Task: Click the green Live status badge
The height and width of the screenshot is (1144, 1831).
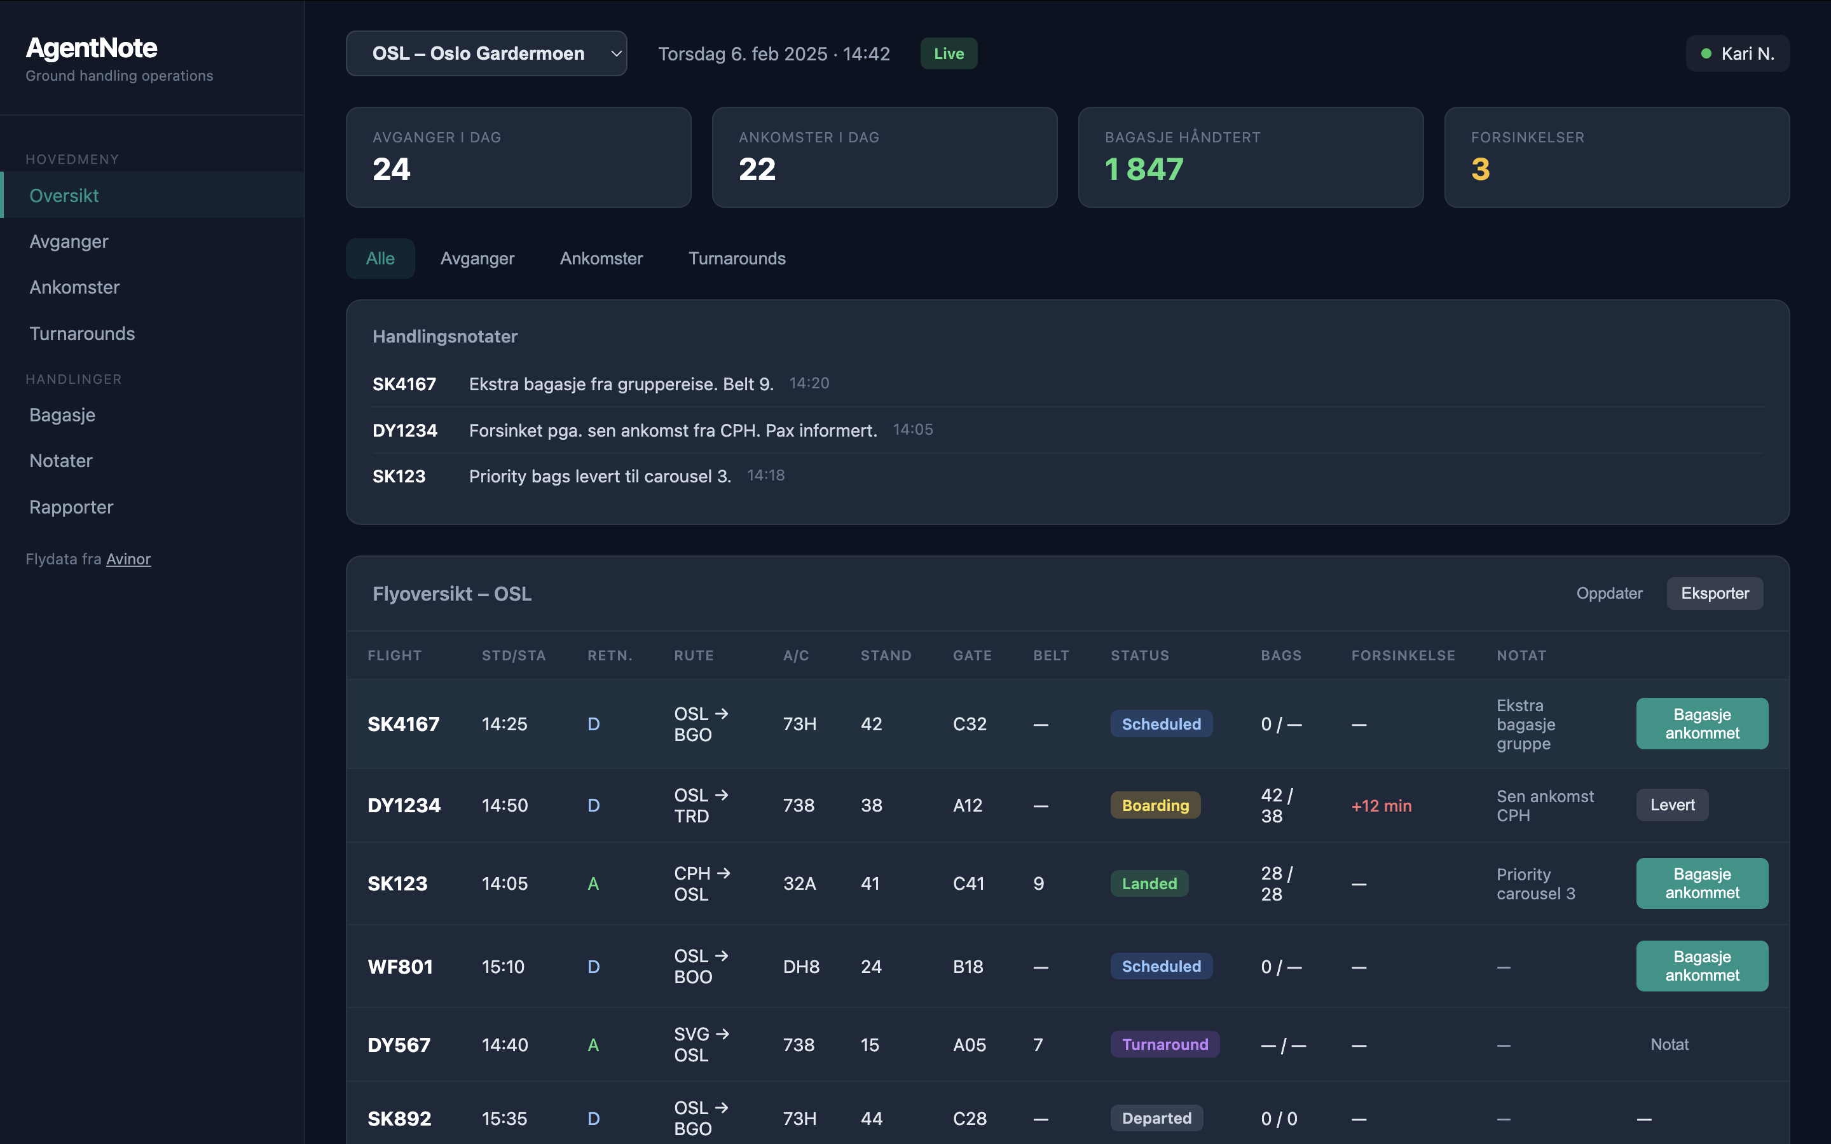Action: 948,54
